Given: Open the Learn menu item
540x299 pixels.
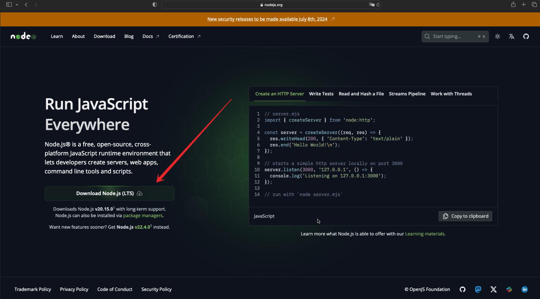Looking at the screenshot, I should pos(57,36).
